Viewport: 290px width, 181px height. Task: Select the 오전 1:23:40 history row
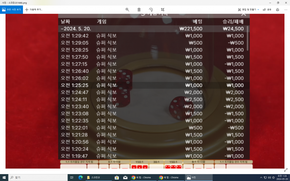tap(154, 106)
